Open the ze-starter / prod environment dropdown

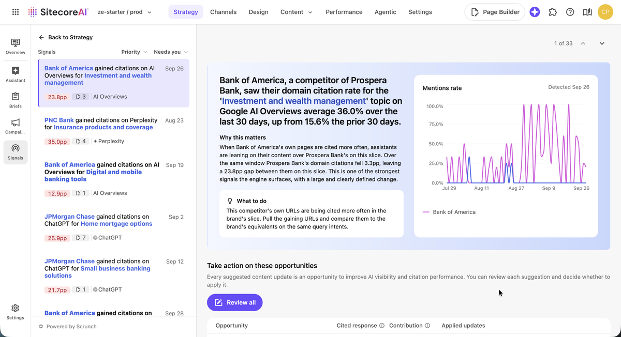click(125, 12)
